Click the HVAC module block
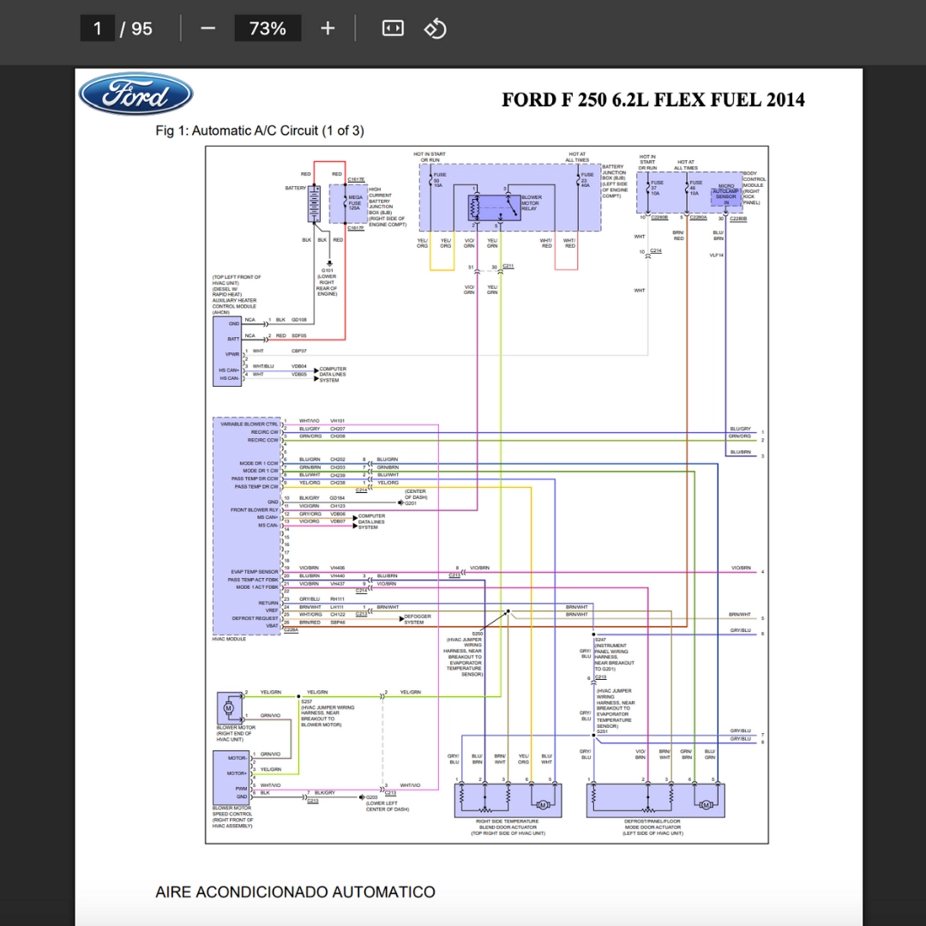The width and height of the screenshot is (926, 926). pyautogui.click(x=247, y=526)
